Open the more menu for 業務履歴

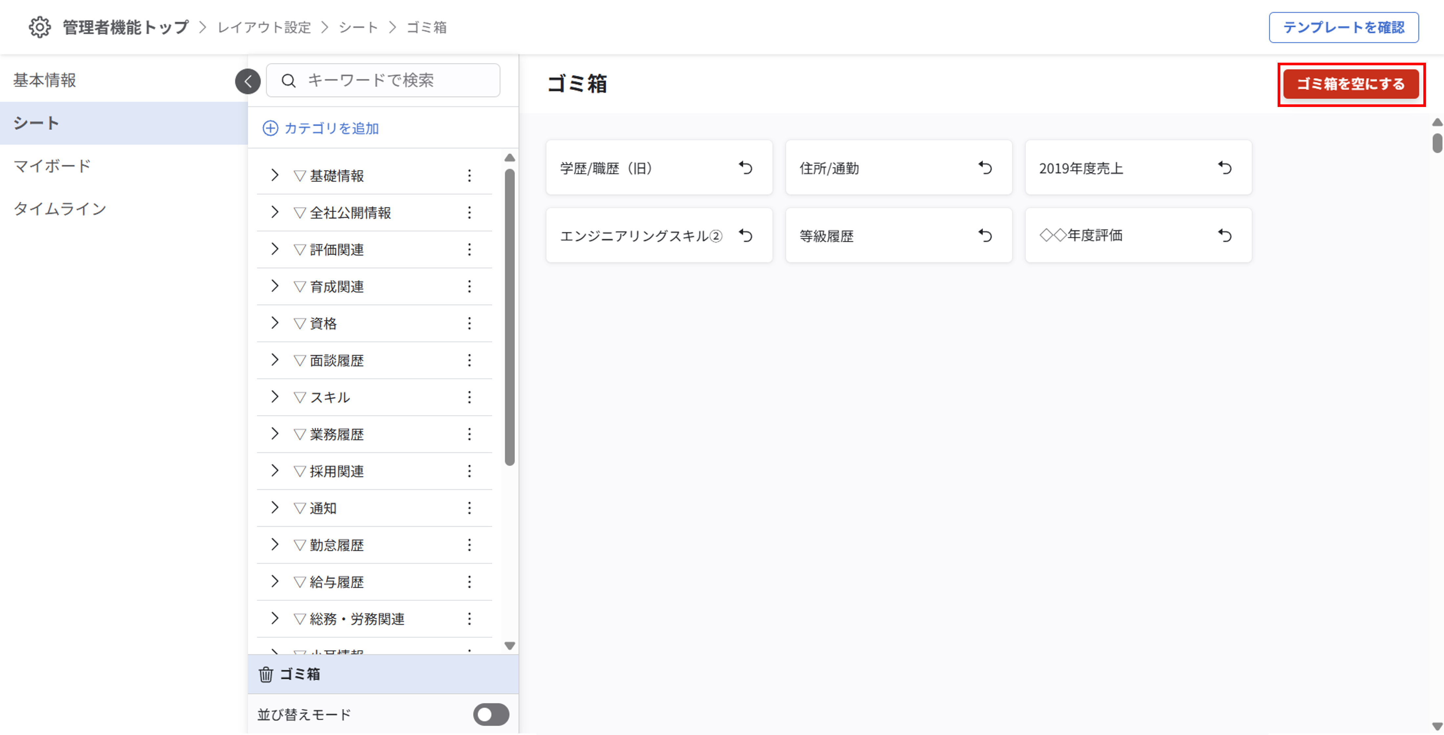(x=469, y=434)
